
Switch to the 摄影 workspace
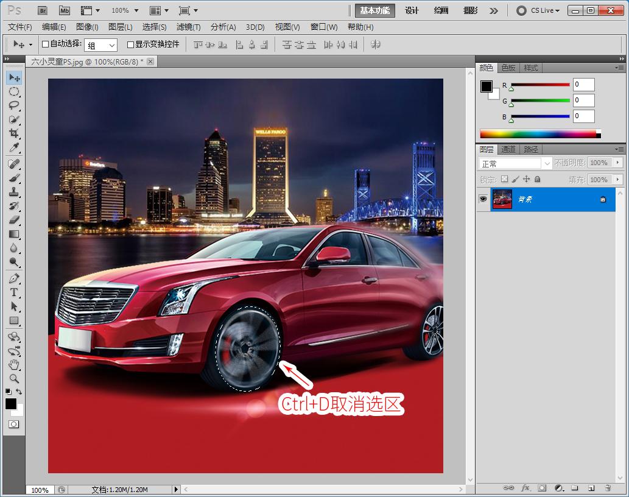tap(470, 10)
